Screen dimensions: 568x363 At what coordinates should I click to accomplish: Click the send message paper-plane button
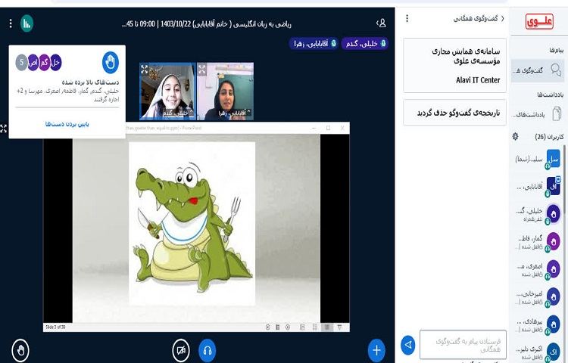click(408, 345)
